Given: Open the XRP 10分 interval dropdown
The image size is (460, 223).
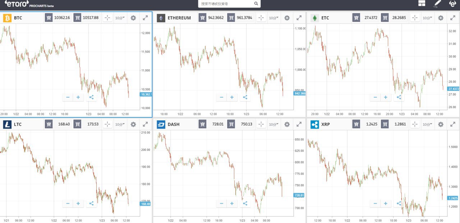Looking at the screenshot, I should point(427,124).
